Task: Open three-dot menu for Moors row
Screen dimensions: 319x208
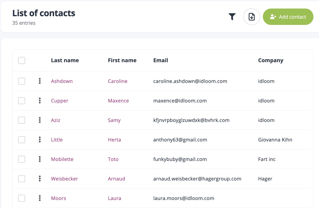Action: [x=40, y=198]
